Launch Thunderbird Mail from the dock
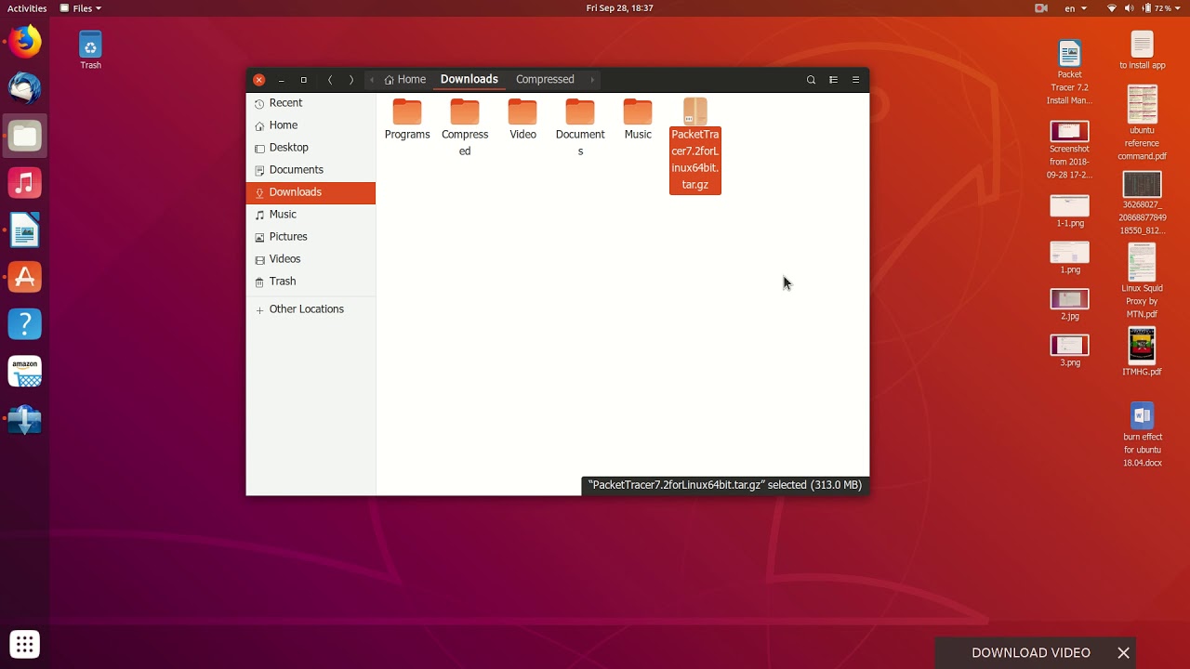The height and width of the screenshot is (669, 1190). [x=25, y=89]
